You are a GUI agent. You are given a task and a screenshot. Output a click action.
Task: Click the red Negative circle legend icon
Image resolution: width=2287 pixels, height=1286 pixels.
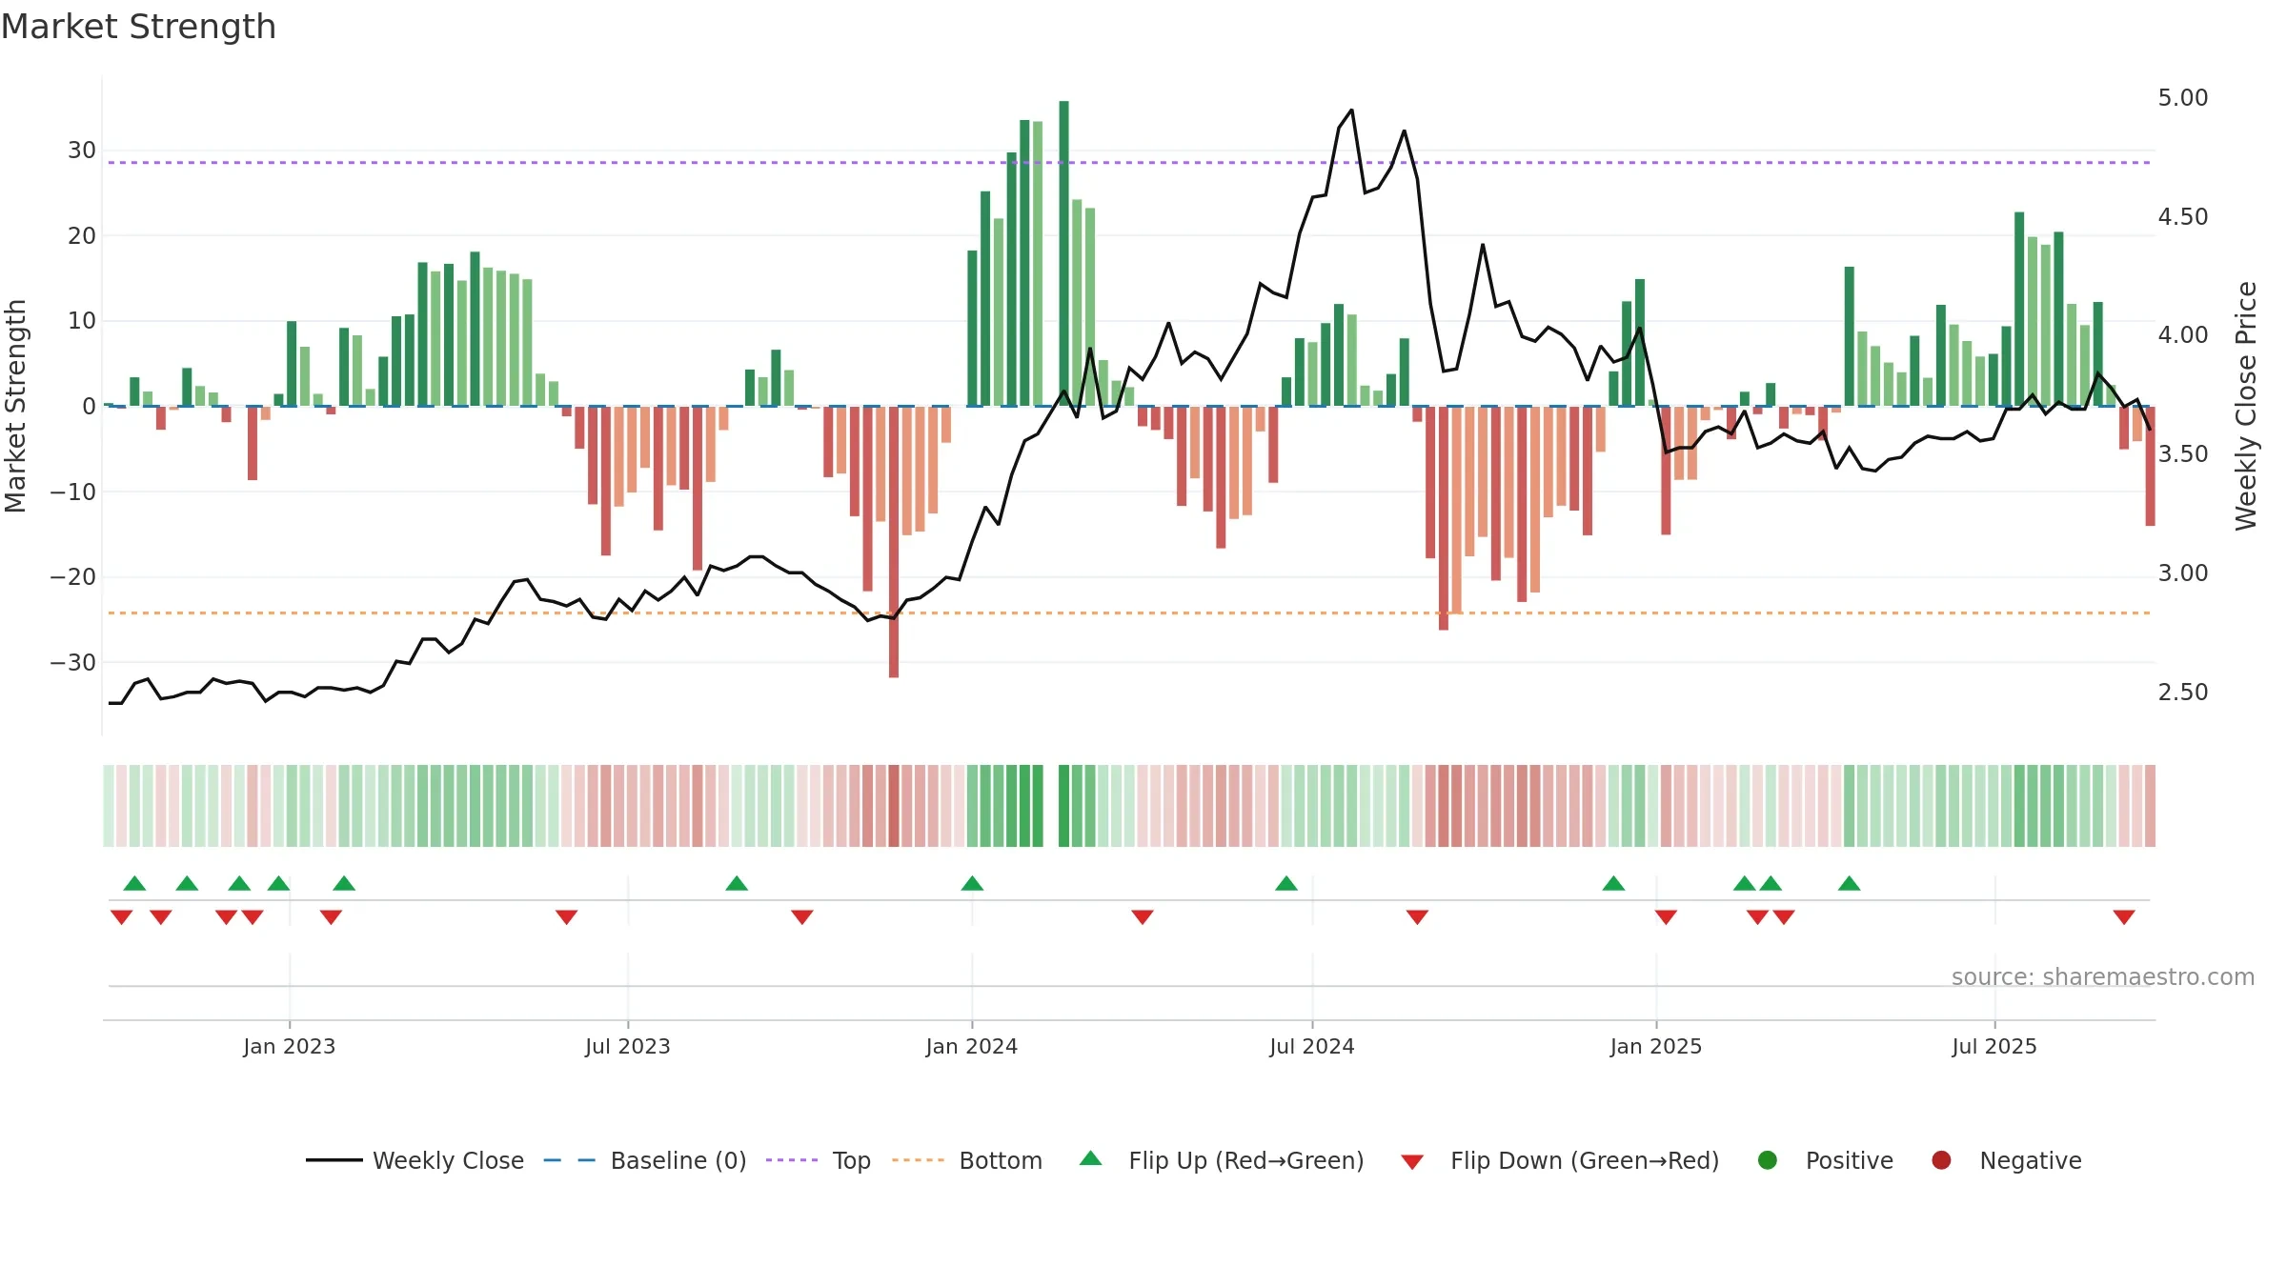[x=1941, y=1160]
